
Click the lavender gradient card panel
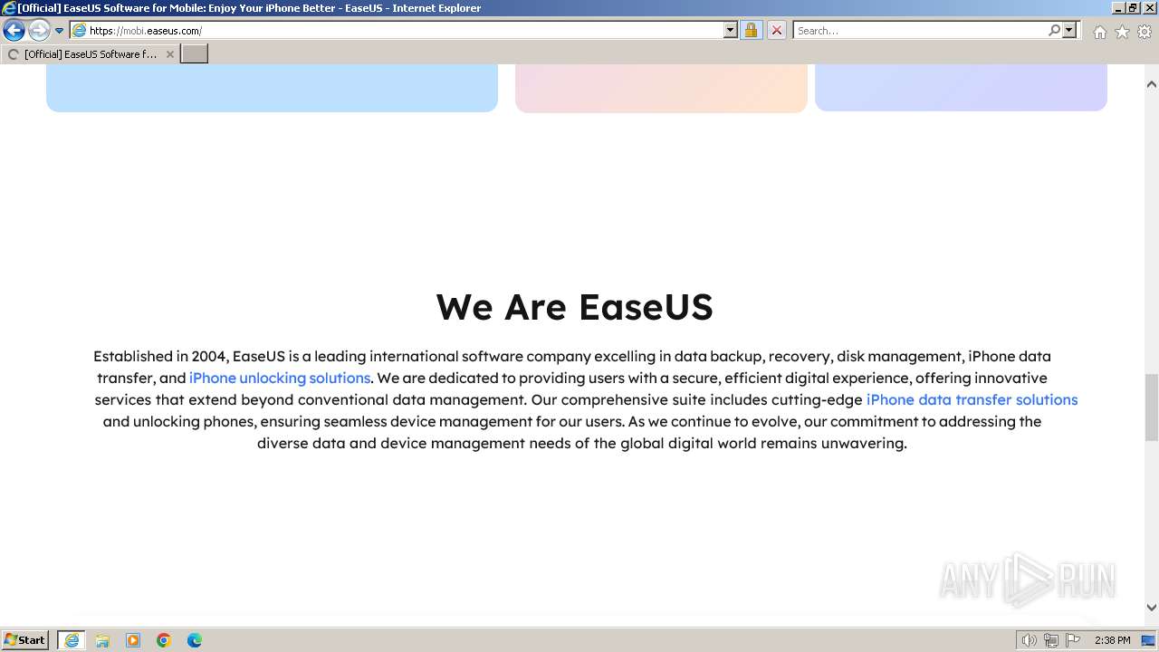(x=961, y=88)
